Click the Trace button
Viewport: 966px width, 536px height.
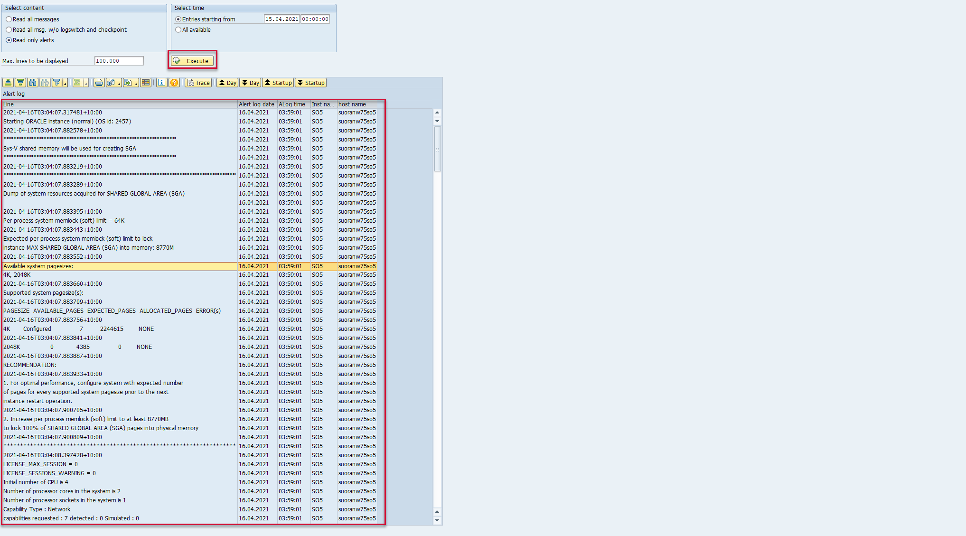point(198,83)
